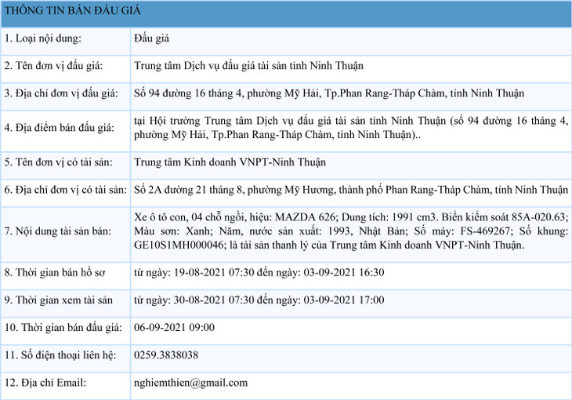The image size is (572, 400).
Task: Click the auction unit address starting "Số 94 đường 16 tháng 4"
Action: (x=329, y=94)
